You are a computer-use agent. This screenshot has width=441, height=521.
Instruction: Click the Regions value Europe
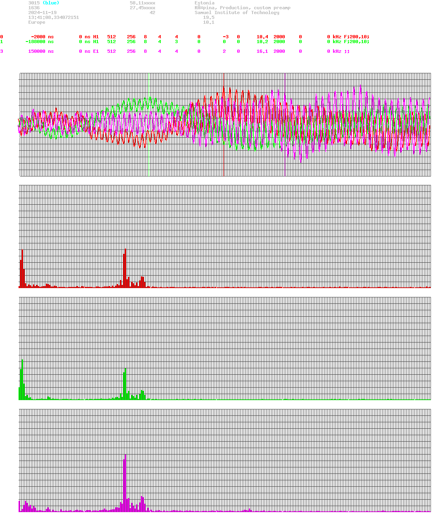coord(36,22)
